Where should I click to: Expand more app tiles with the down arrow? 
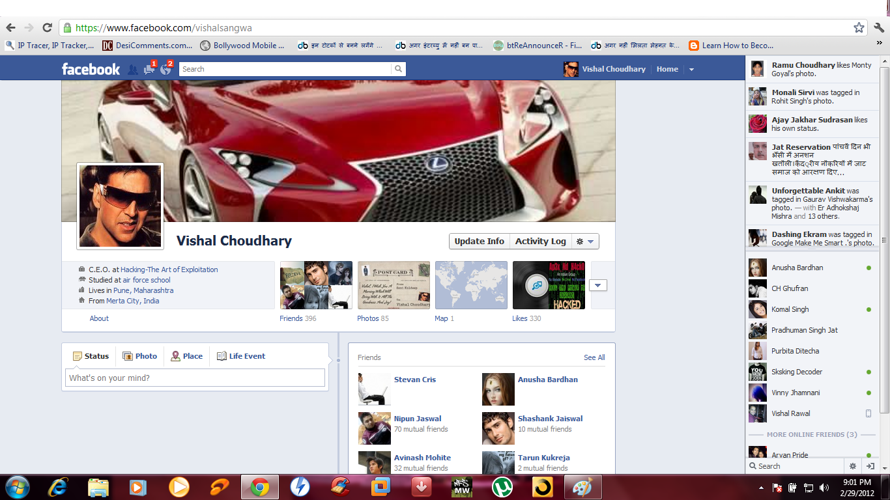coord(597,285)
